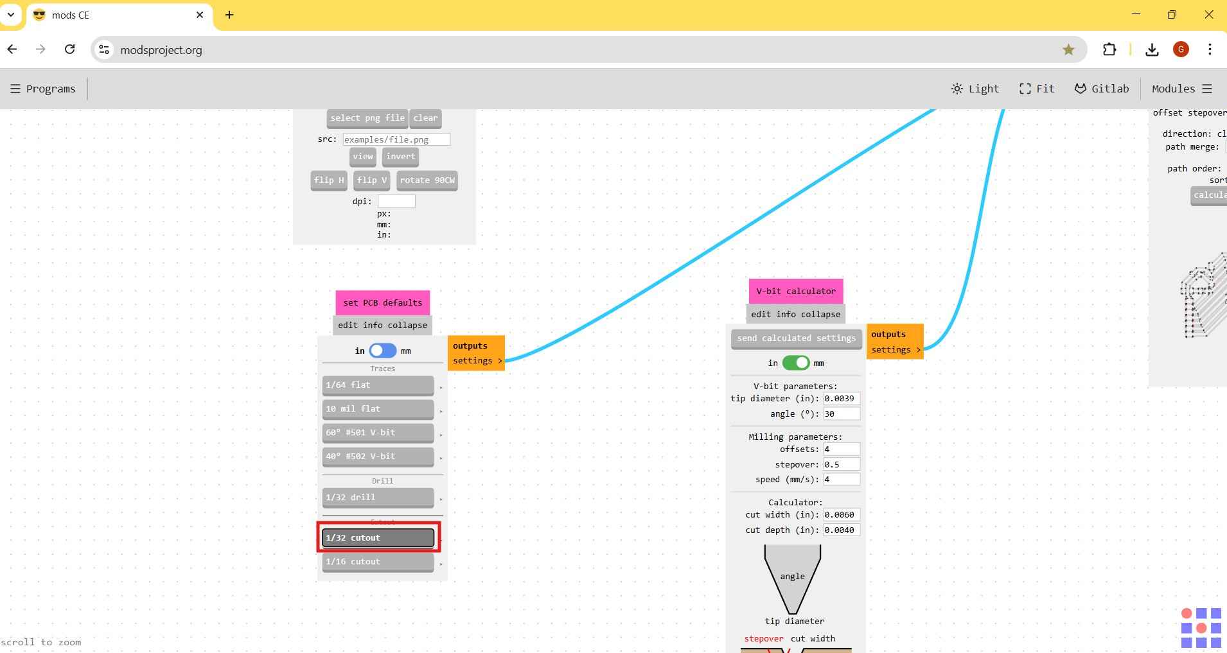Toggle in/mm units in set PCB defaults
This screenshot has width=1227, height=653.
tap(383, 351)
